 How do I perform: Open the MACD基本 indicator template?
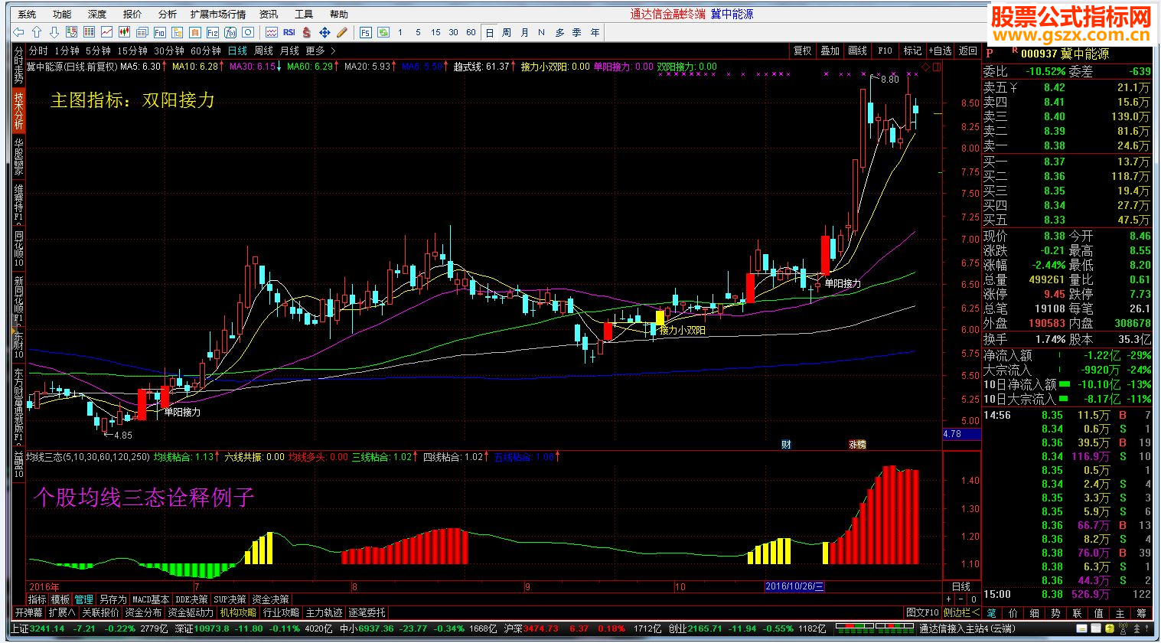click(x=151, y=599)
